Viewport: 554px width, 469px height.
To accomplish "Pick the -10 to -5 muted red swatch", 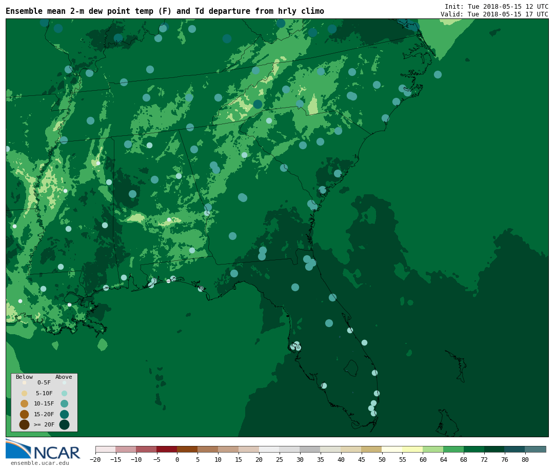I will [147, 449].
